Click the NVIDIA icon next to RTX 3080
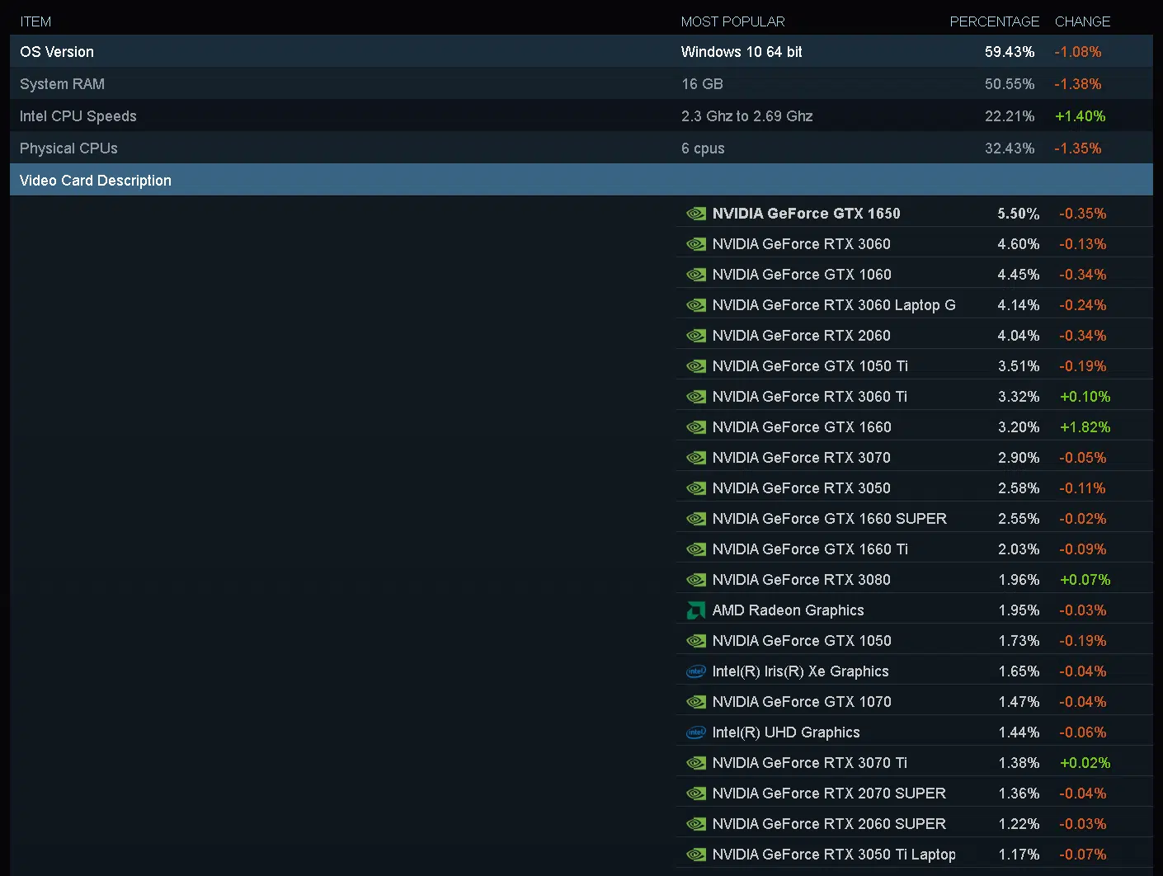 pos(696,580)
